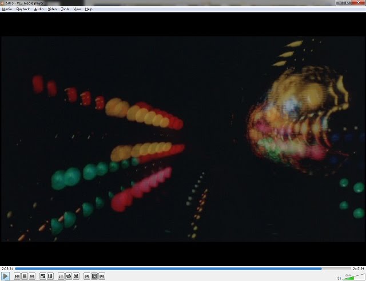Open the Media menu

coord(7,9)
